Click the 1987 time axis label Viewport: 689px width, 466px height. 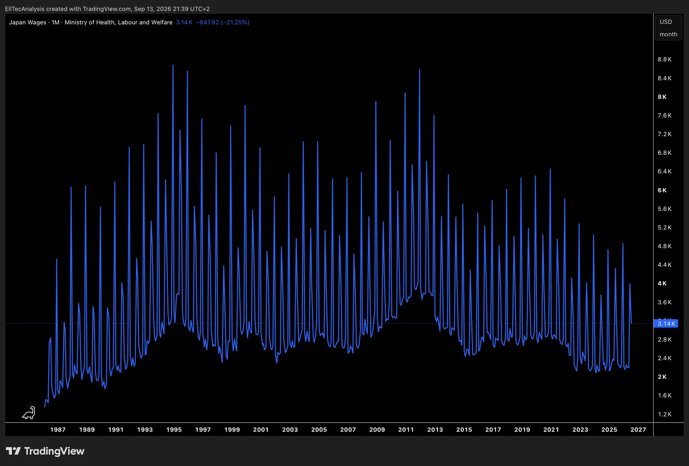[58, 430]
